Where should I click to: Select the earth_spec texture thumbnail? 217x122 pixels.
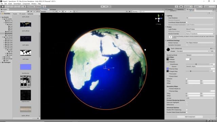coord(26,53)
